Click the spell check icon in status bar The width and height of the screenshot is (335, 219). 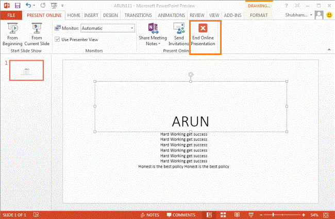pyautogui.click(x=36, y=215)
